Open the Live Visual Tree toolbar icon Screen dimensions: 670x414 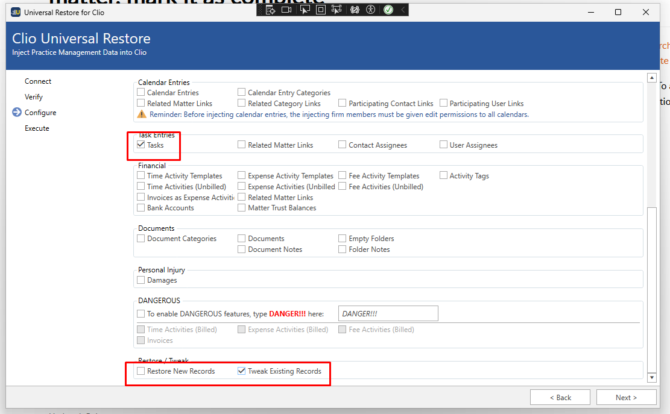pos(271,10)
